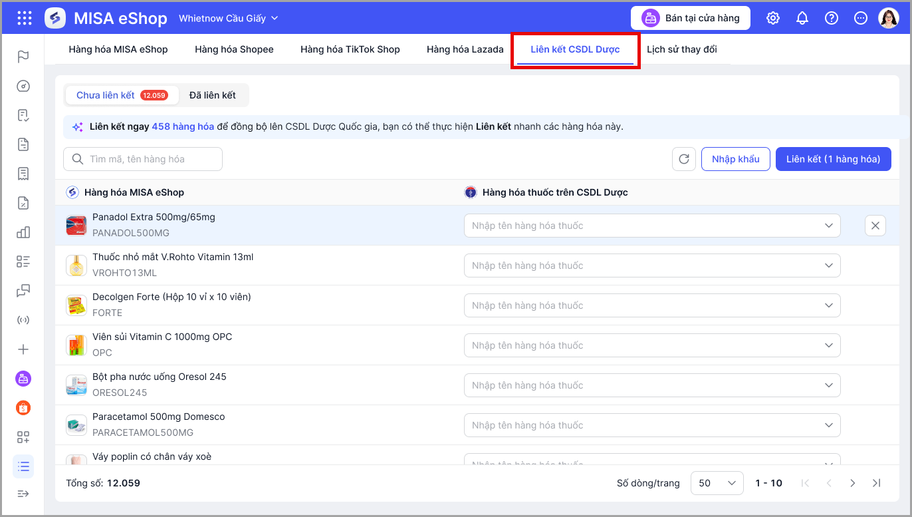912x517 pixels.
Task: Select the product code VROHTO13ML
Action: [x=125, y=273]
